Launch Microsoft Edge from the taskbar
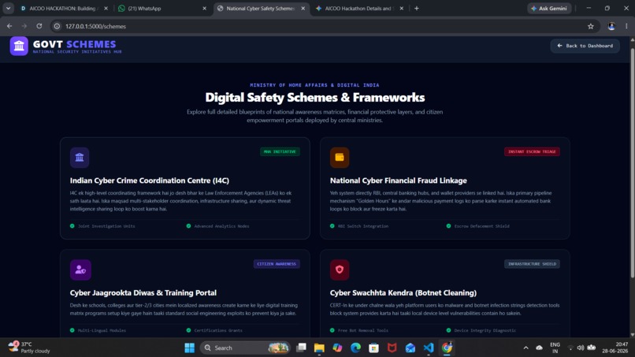 click(x=355, y=348)
